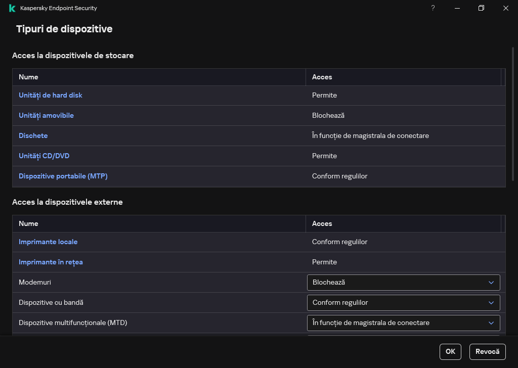518x368 pixels.
Task: Expand the Blochează dropdown with its chevron
Action: (x=490, y=282)
